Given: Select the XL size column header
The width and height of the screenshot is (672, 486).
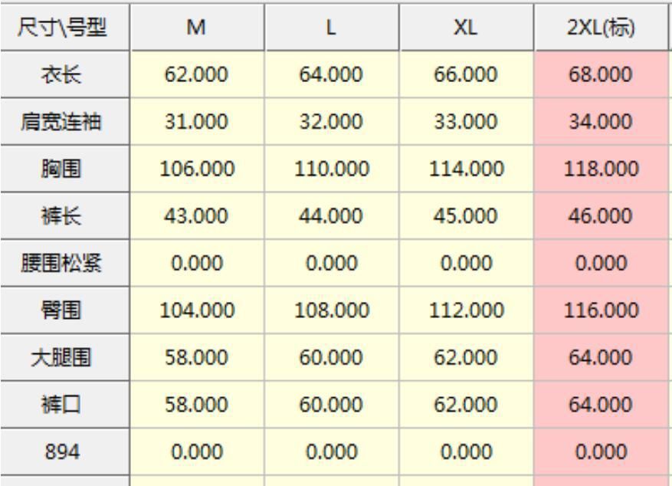Looking at the screenshot, I should (x=467, y=28).
